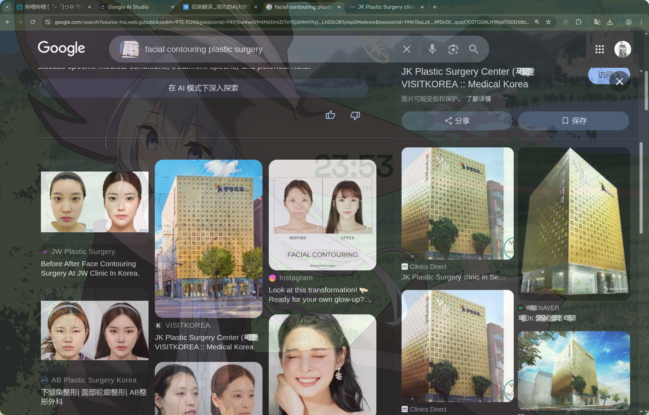Open Chrome extensions puzzle icon
The image size is (649, 415).
pyautogui.click(x=579, y=22)
